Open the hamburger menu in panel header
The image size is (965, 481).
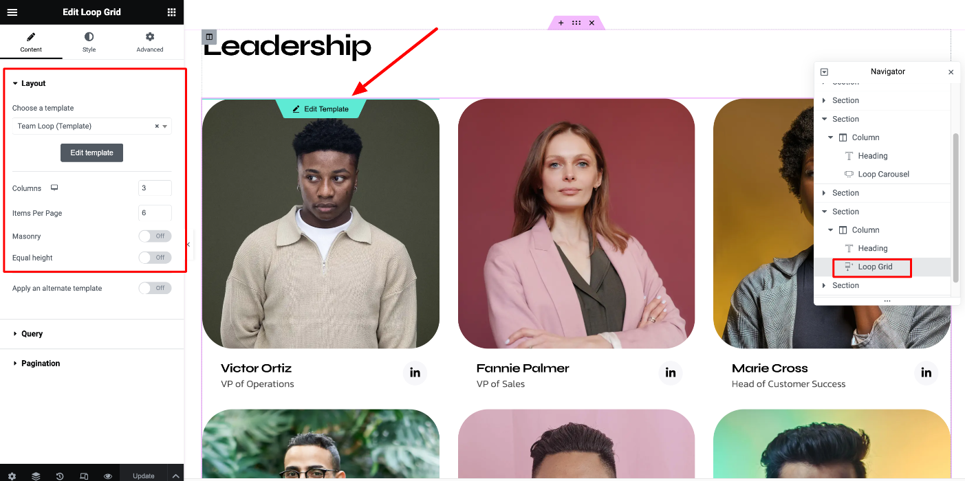click(x=12, y=12)
